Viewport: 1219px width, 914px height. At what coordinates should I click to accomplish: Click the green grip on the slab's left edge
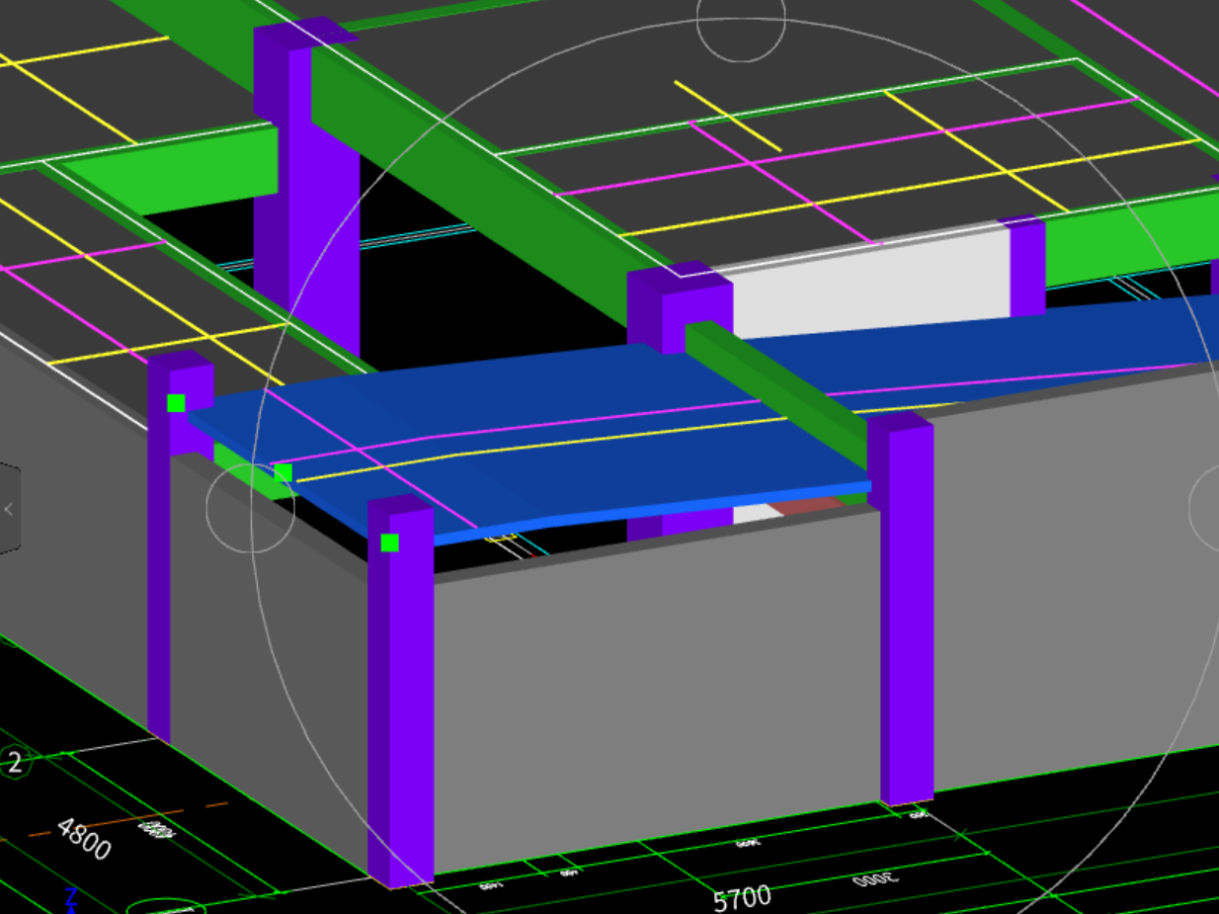tap(284, 473)
